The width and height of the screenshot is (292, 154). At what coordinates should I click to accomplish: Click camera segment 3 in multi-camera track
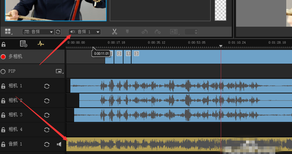pyautogui.click(x=136, y=53)
